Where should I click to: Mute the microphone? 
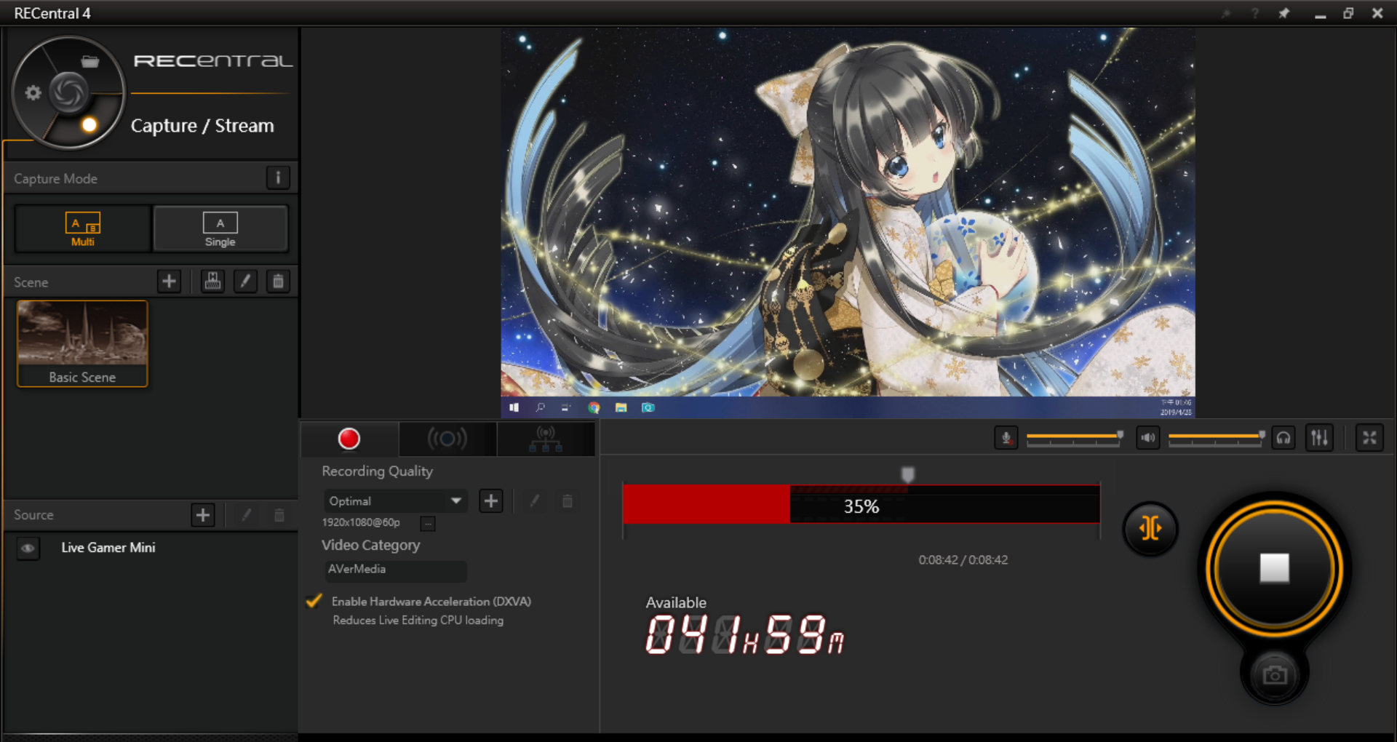click(x=1006, y=438)
